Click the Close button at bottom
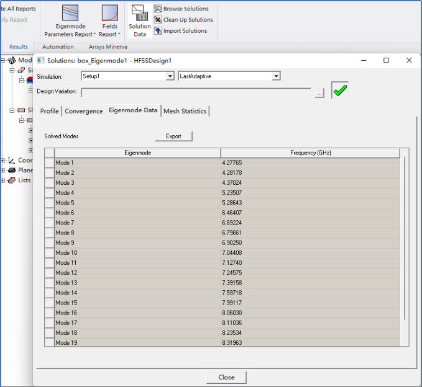The width and height of the screenshot is (422, 387). (226, 377)
